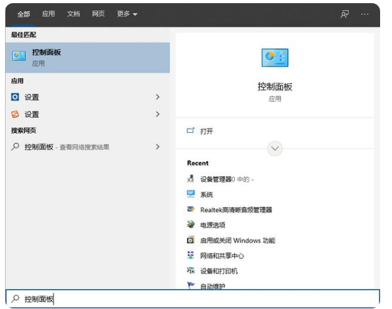Click the 设备管理器 recent item icon

click(191, 179)
